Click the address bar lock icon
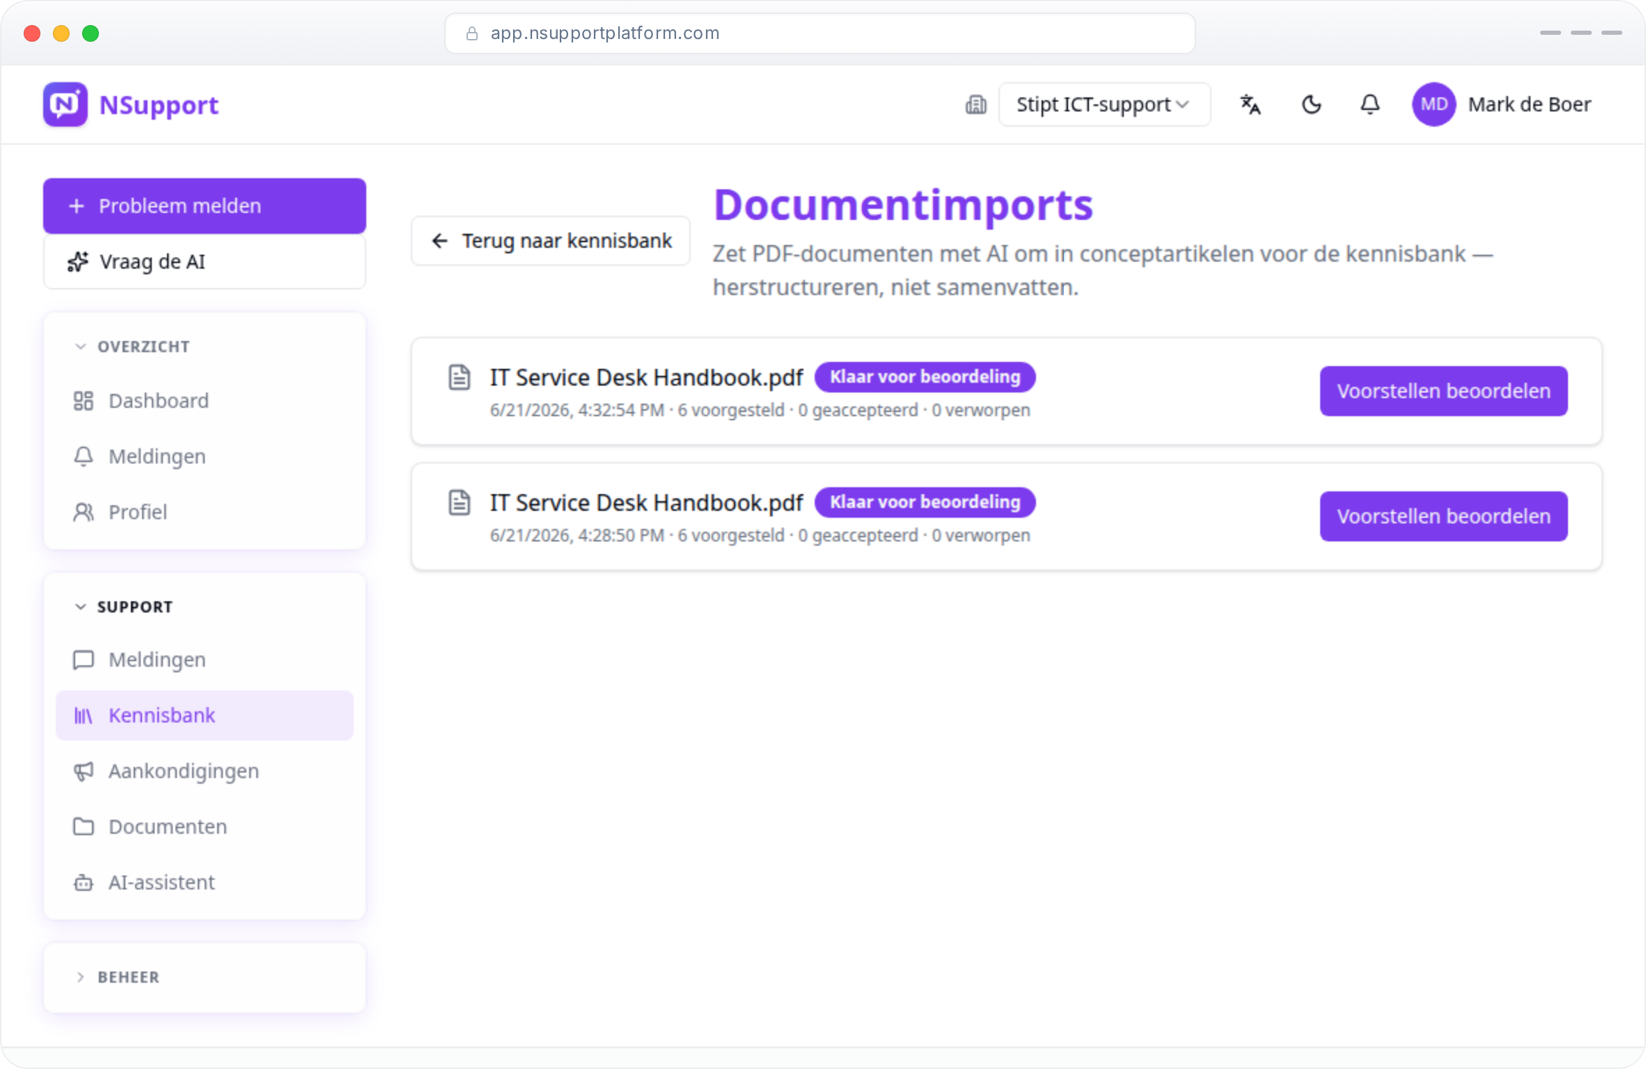Image resolution: width=1646 pixels, height=1069 pixels. pos(472,33)
